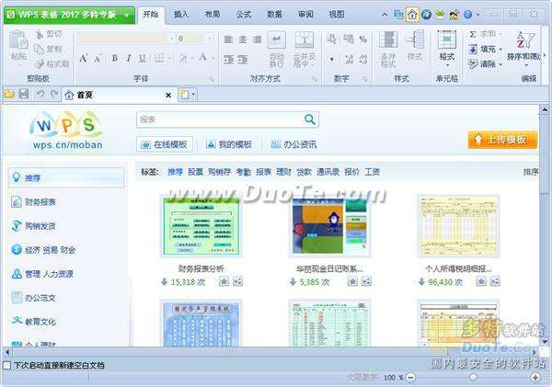The width and height of the screenshot is (552, 387).
Task: Open the cell Styles gallery icon
Action: 415,40
